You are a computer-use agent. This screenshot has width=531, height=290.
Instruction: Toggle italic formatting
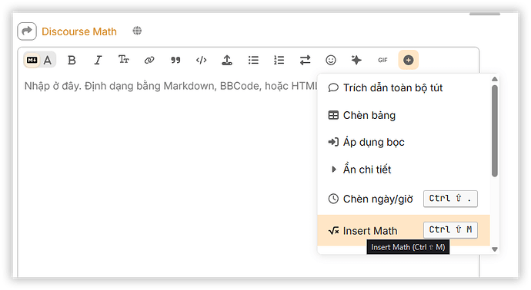(98, 60)
